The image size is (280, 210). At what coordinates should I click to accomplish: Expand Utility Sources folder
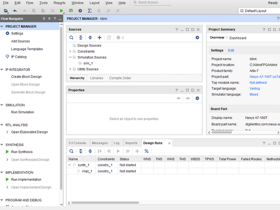click(x=70, y=69)
